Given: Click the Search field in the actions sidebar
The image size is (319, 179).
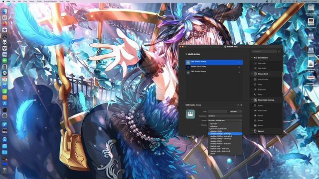Looking at the screenshot, I should pos(264,52).
